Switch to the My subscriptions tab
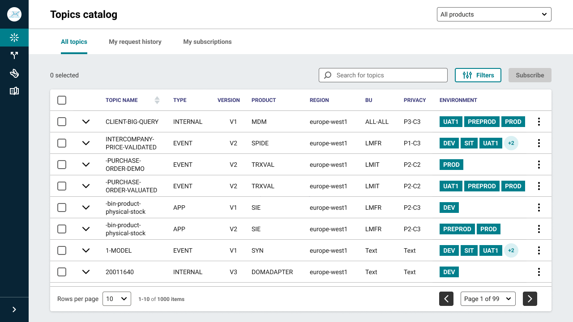Image resolution: width=573 pixels, height=322 pixels. click(x=207, y=42)
